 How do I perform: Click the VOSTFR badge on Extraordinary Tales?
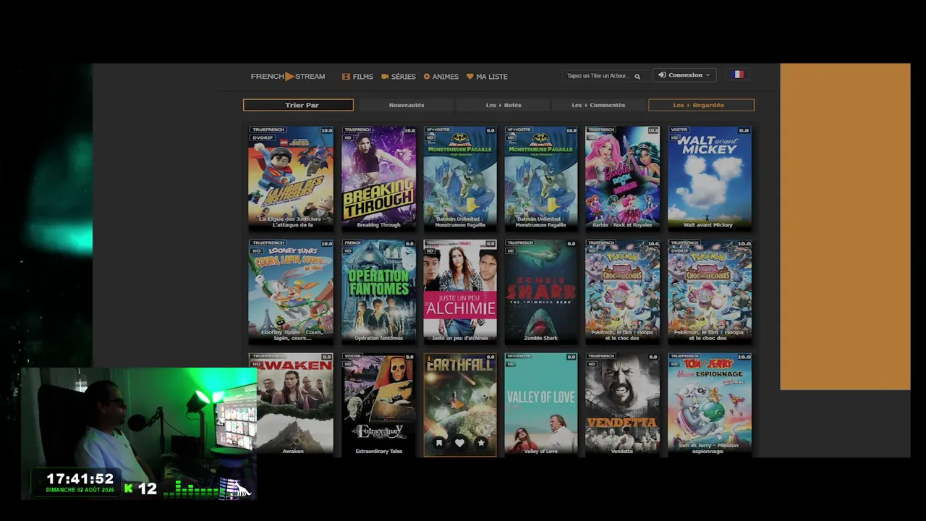pos(353,356)
